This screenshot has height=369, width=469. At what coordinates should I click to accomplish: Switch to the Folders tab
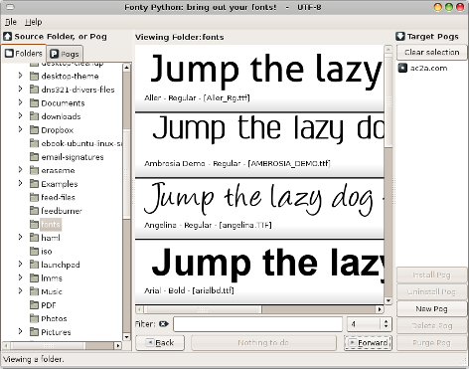24,54
